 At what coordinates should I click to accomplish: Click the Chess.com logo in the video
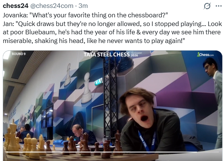click(205, 55)
